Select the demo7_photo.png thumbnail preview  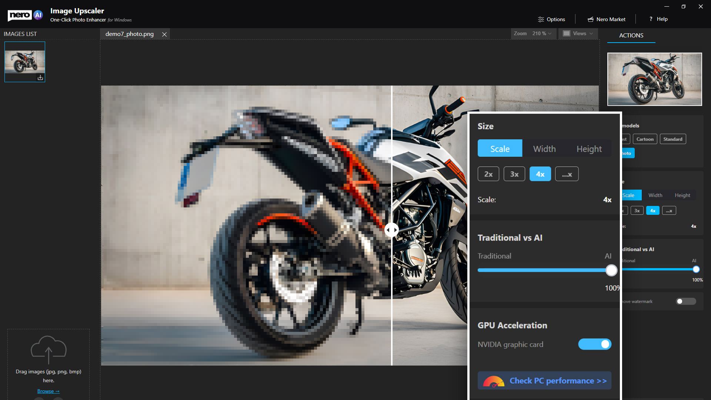click(x=24, y=61)
